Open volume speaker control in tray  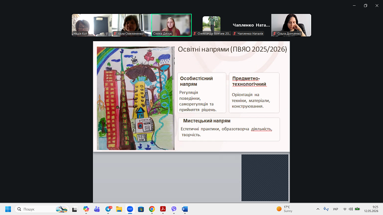(351, 209)
